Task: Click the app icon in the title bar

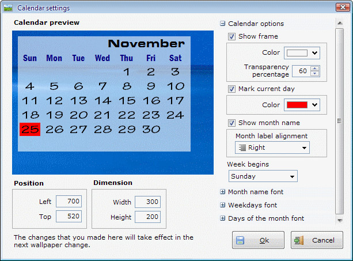Action: click(x=8, y=8)
